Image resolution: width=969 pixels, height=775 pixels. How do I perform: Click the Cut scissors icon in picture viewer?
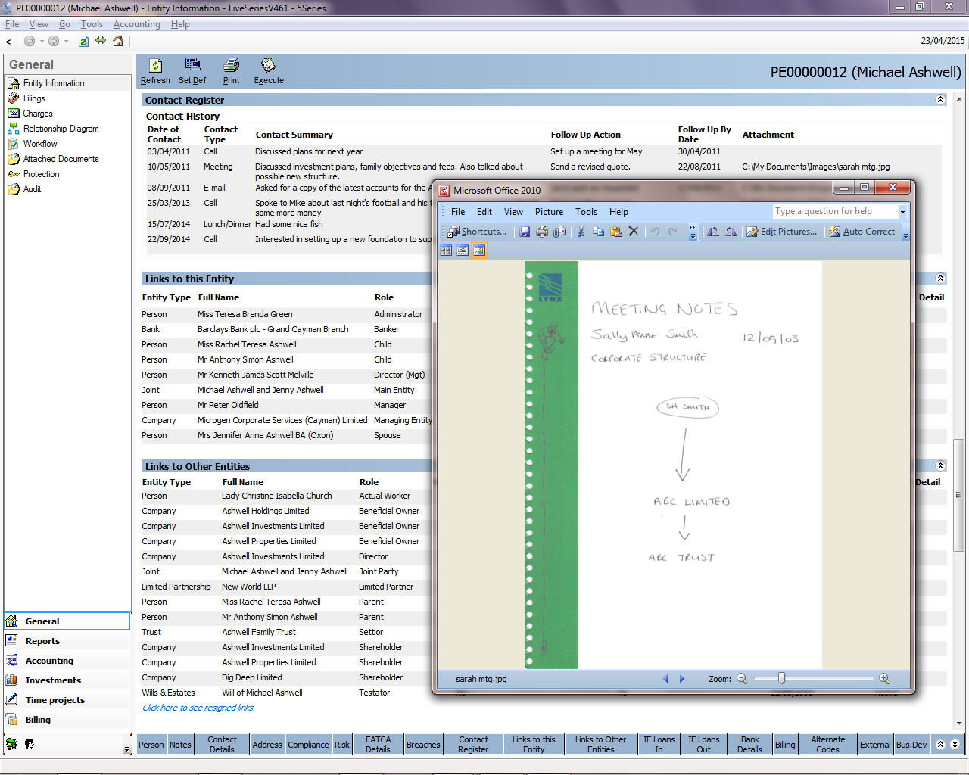581,232
